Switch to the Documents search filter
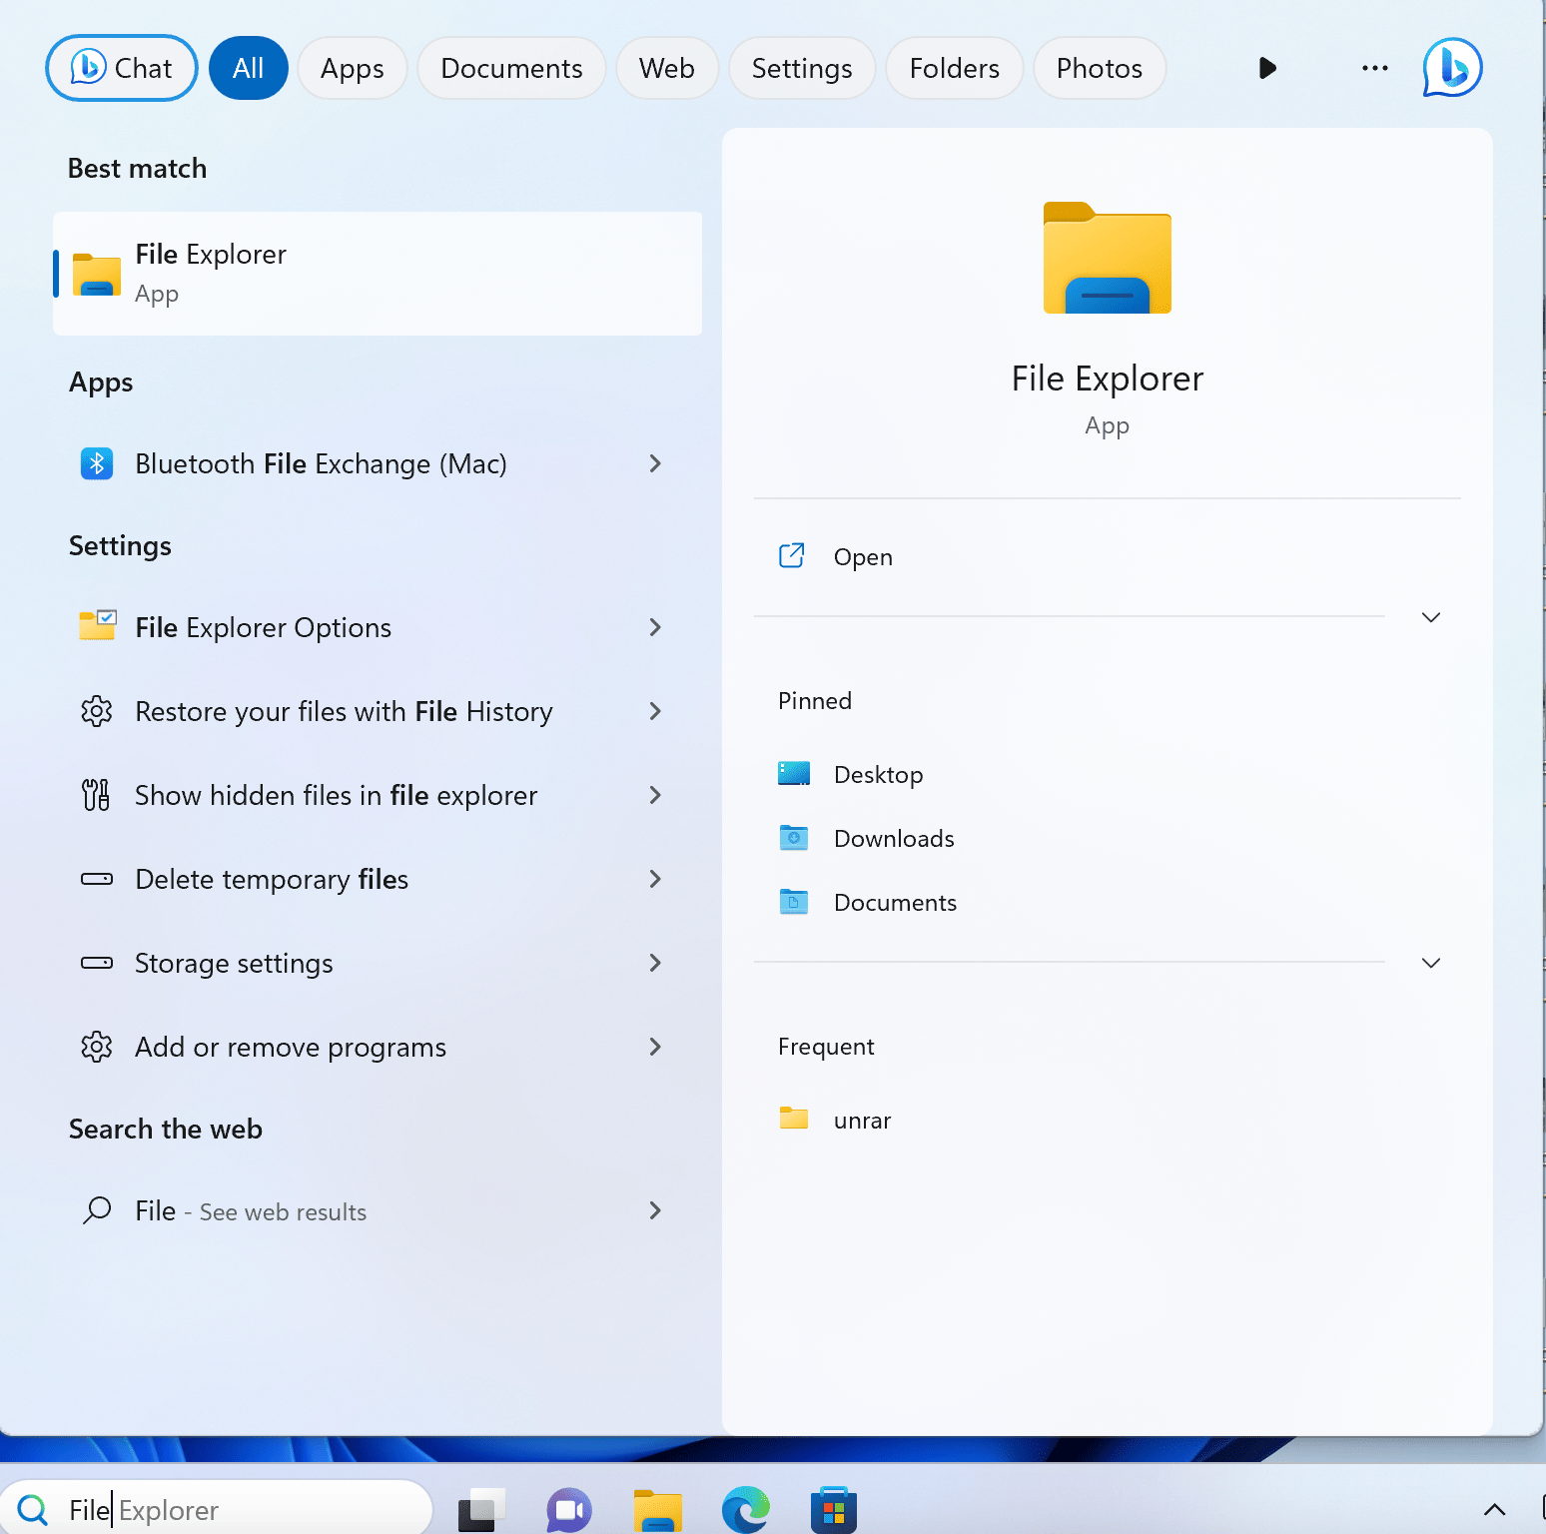 click(x=510, y=67)
